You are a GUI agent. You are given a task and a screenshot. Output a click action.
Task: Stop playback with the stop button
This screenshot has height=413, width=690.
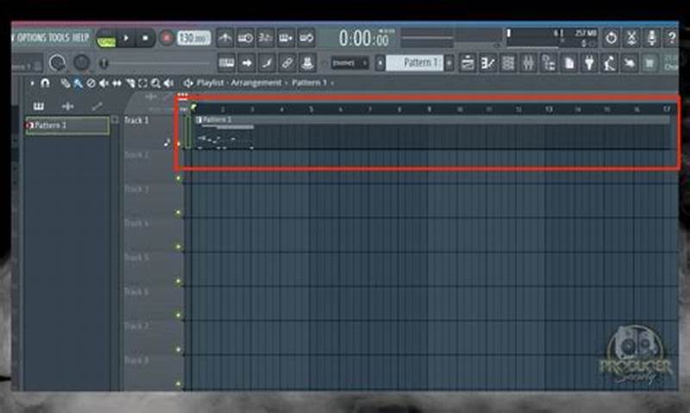pos(145,38)
